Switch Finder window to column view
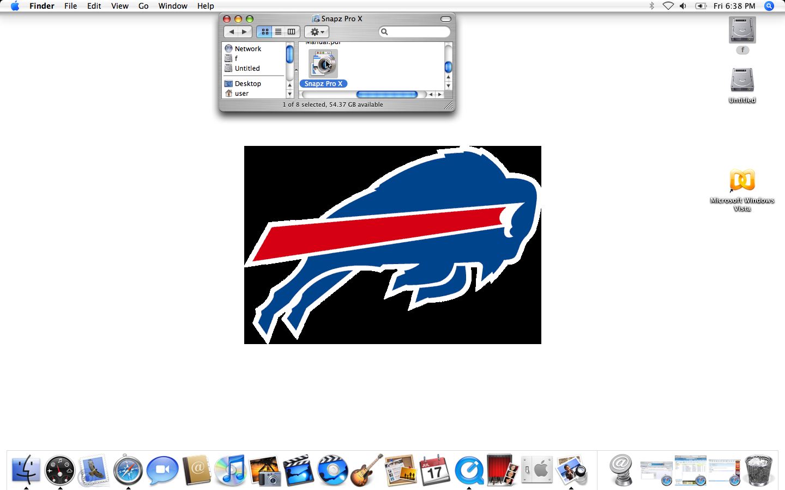 click(292, 32)
